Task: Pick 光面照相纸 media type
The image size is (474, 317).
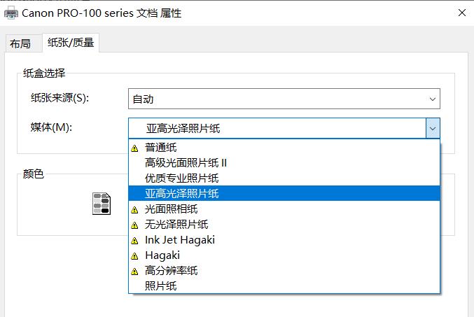Action: (284, 209)
